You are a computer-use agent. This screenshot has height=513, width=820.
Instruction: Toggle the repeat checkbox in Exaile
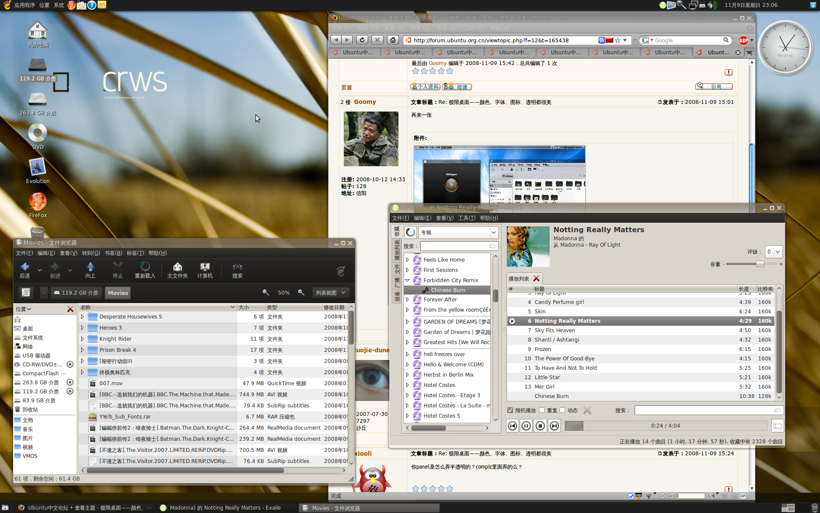click(x=542, y=410)
